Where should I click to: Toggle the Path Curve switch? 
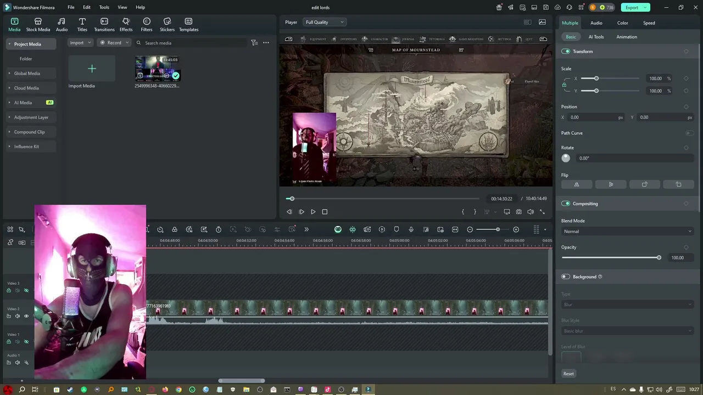689,133
